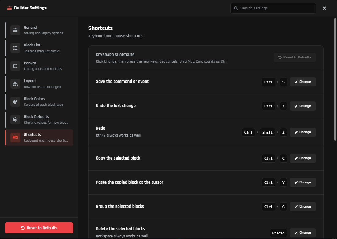Click the V key badge in Paste row
Screen dimensions: 337x239
pos(283,183)
